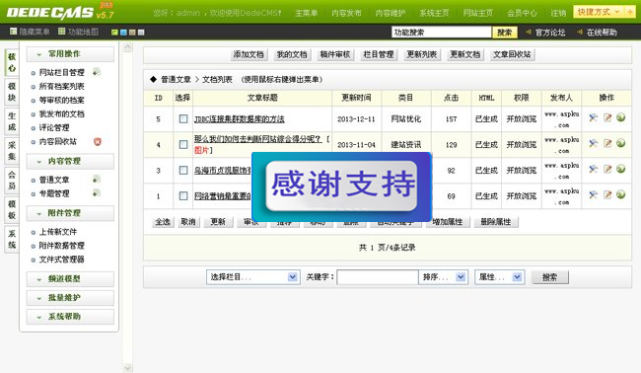The height and width of the screenshot is (373, 641).
Task: Tick the checkbox for article ID 1
Action: click(183, 196)
